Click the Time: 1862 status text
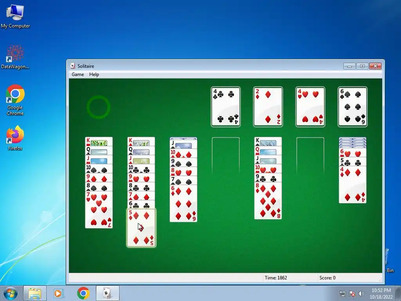The height and width of the screenshot is (301, 401). click(276, 278)
